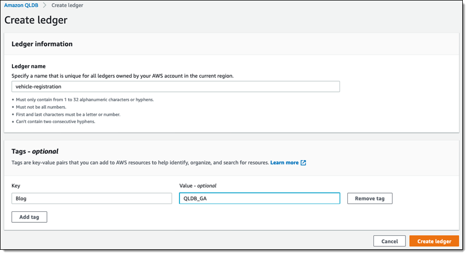Go to Amazon QLDB breadcrumb link
468x255 pixels.
pyautogui.click(x=21, y=5)
